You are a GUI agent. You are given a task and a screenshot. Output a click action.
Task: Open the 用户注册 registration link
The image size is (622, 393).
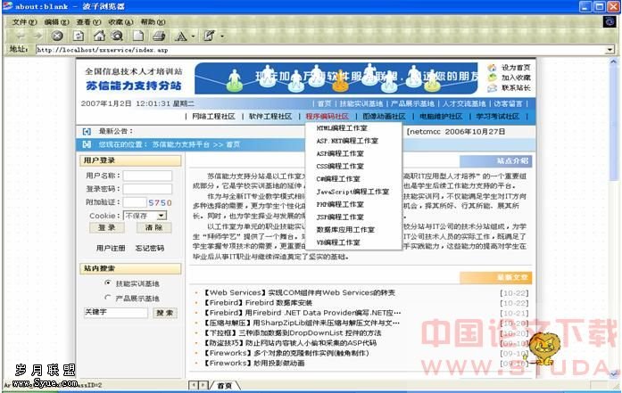[111, 248]
